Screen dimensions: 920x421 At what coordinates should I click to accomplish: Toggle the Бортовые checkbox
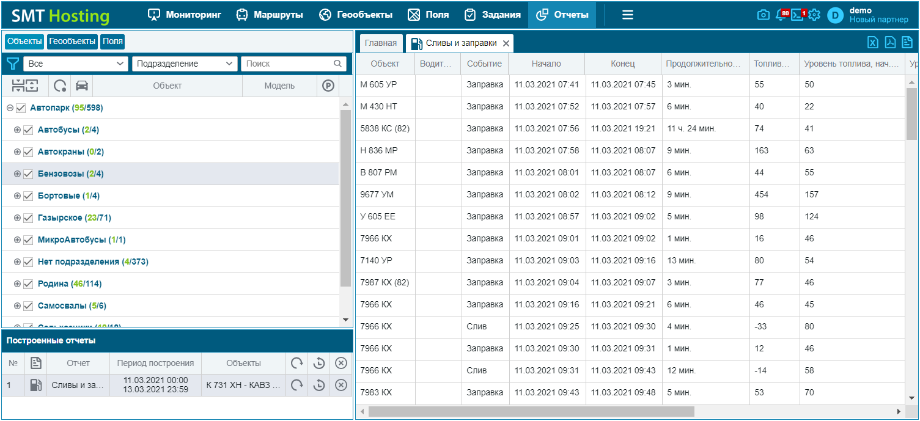28,196
